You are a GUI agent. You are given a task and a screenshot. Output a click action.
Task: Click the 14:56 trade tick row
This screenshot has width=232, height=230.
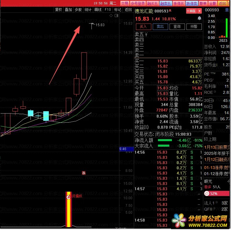pyautogui.click(x=168, y=152)
